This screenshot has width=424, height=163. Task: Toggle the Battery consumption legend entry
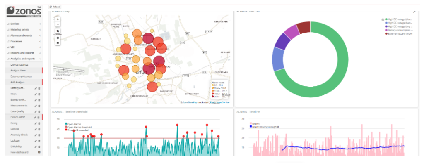(x=399, y=30)
